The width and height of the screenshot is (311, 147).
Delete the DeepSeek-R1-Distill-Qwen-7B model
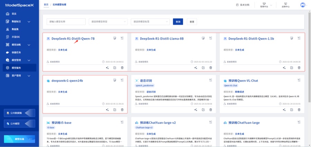point(122,67)
